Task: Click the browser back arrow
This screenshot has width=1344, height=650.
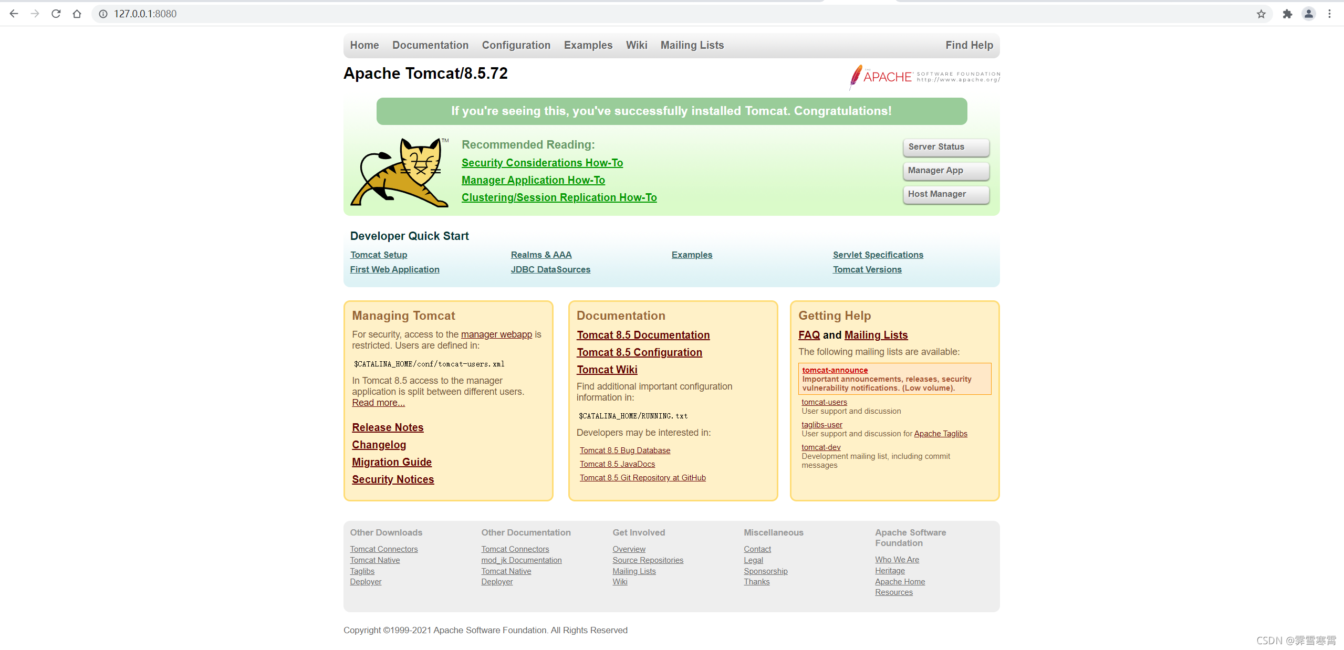Action: (14, 14)
